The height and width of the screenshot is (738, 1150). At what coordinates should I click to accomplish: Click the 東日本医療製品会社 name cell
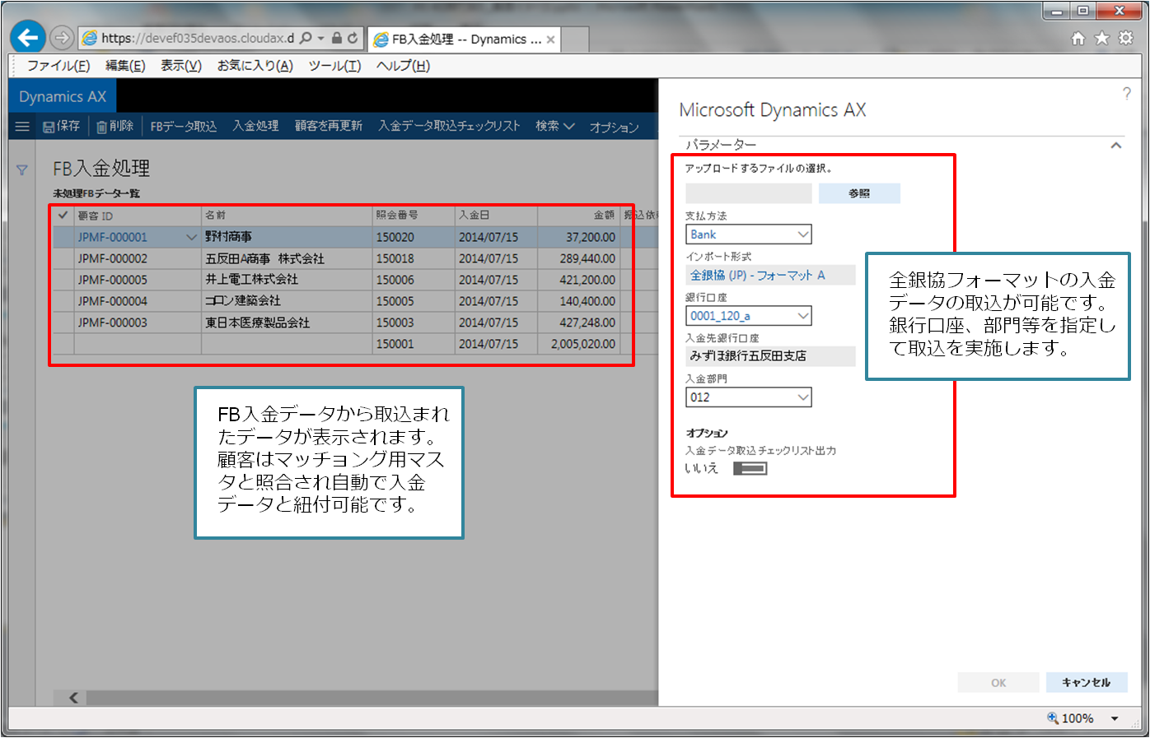(x=287, y=323)
